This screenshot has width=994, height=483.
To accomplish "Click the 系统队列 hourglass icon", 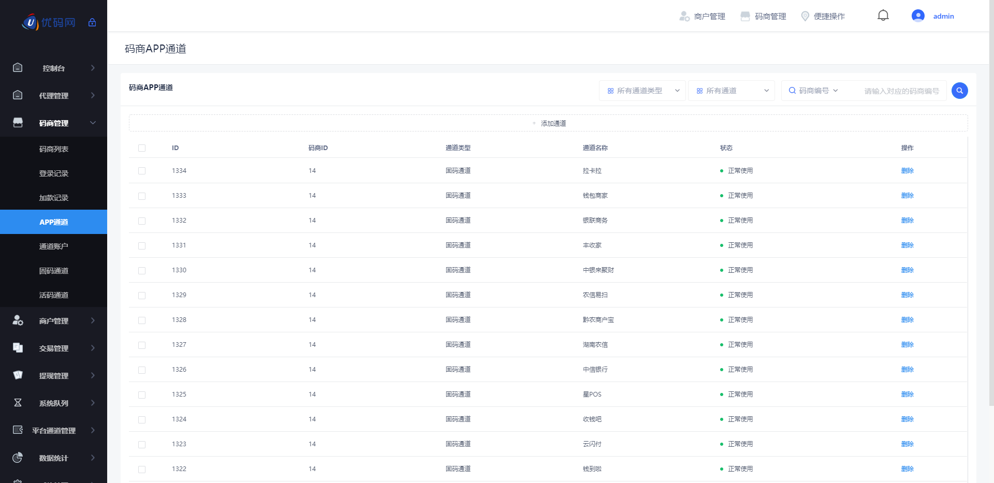I will [x=18, y=403].
